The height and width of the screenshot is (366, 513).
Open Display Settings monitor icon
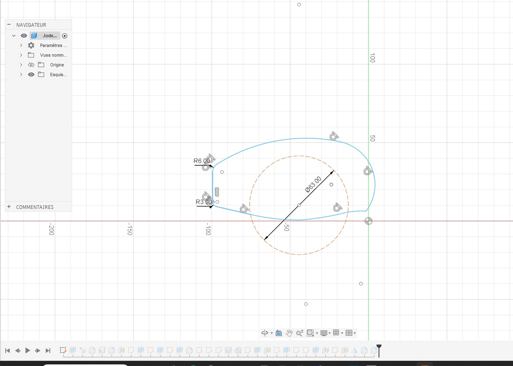(x=324, y=333)
